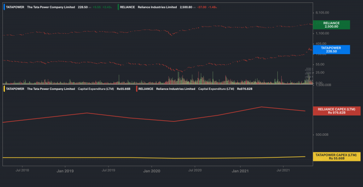The height and width of the screenshot is (187, 363).
Task: Click the -37.00 change value
Action: coord(202,7)
